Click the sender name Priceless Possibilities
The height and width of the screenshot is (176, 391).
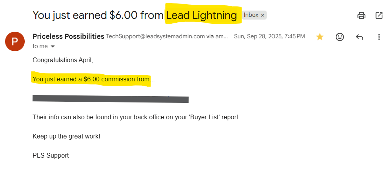click(x=68, y=36)
